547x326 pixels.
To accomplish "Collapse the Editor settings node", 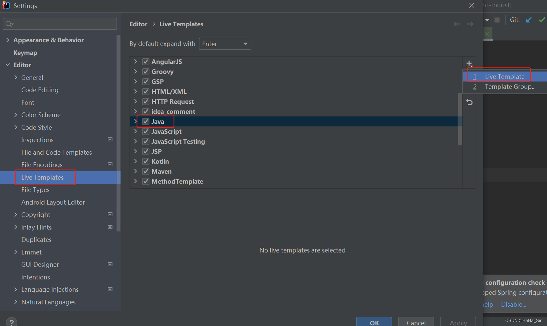I will tap(8, 65).
